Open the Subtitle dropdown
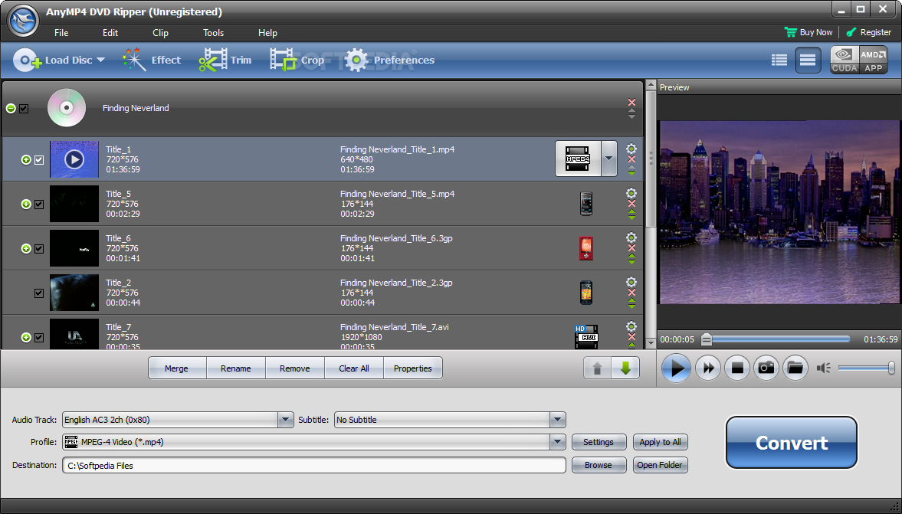902x514 pixels. tap(557, 420)
